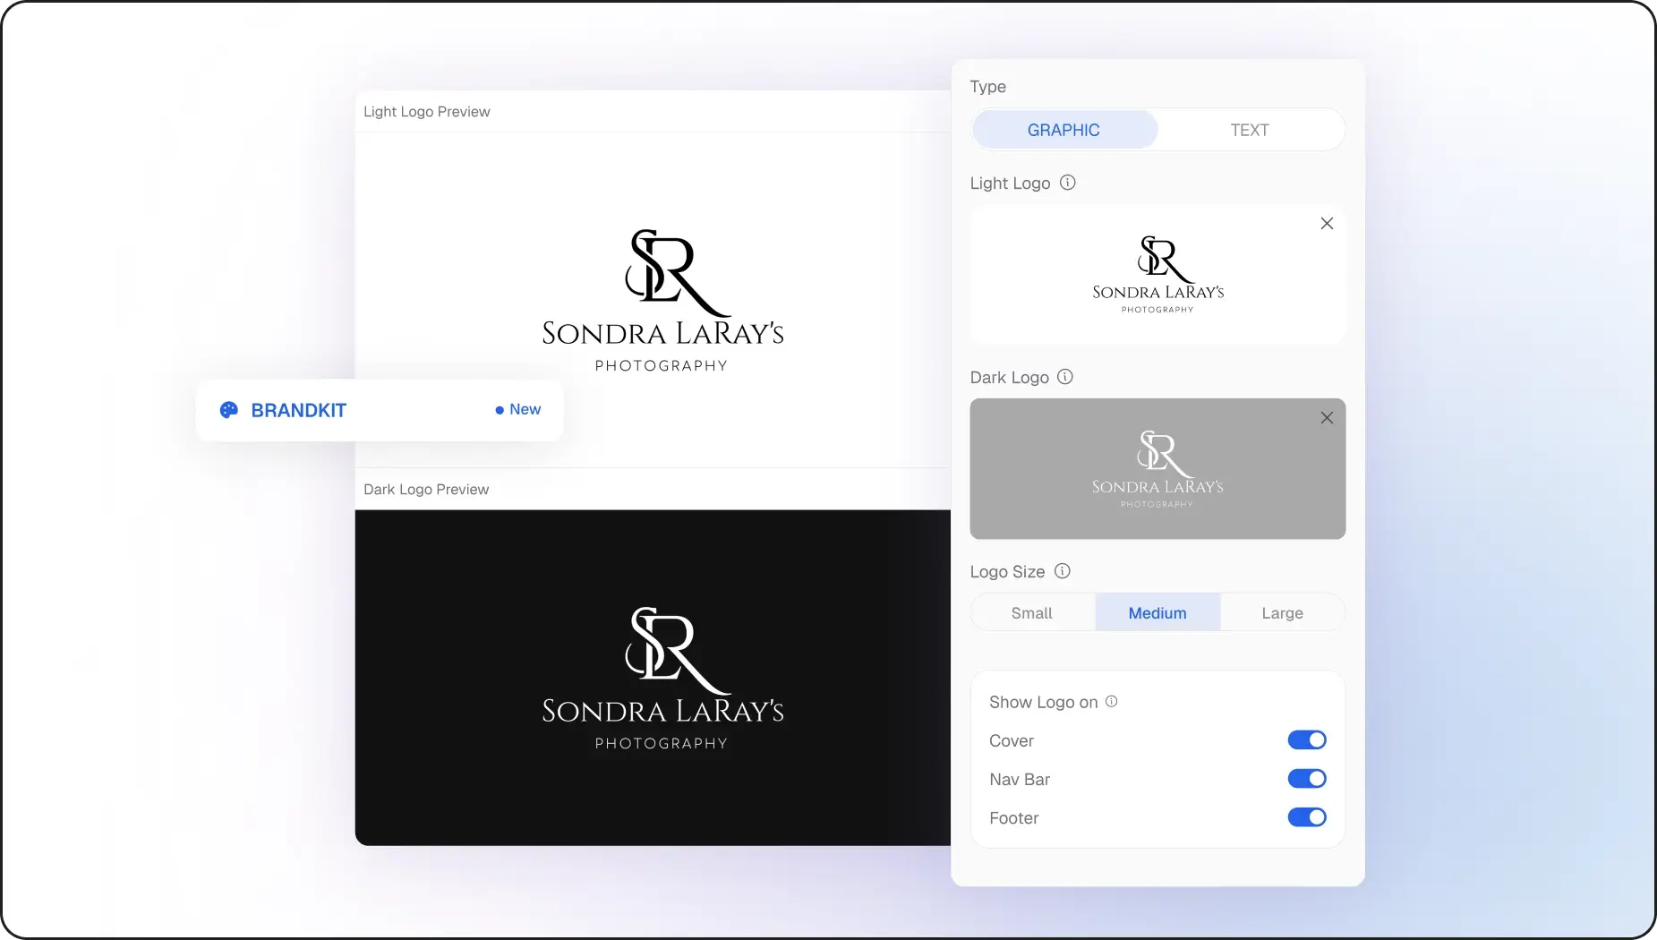
Task: Set logo size to Small
Action: (x=1032, y=613)
